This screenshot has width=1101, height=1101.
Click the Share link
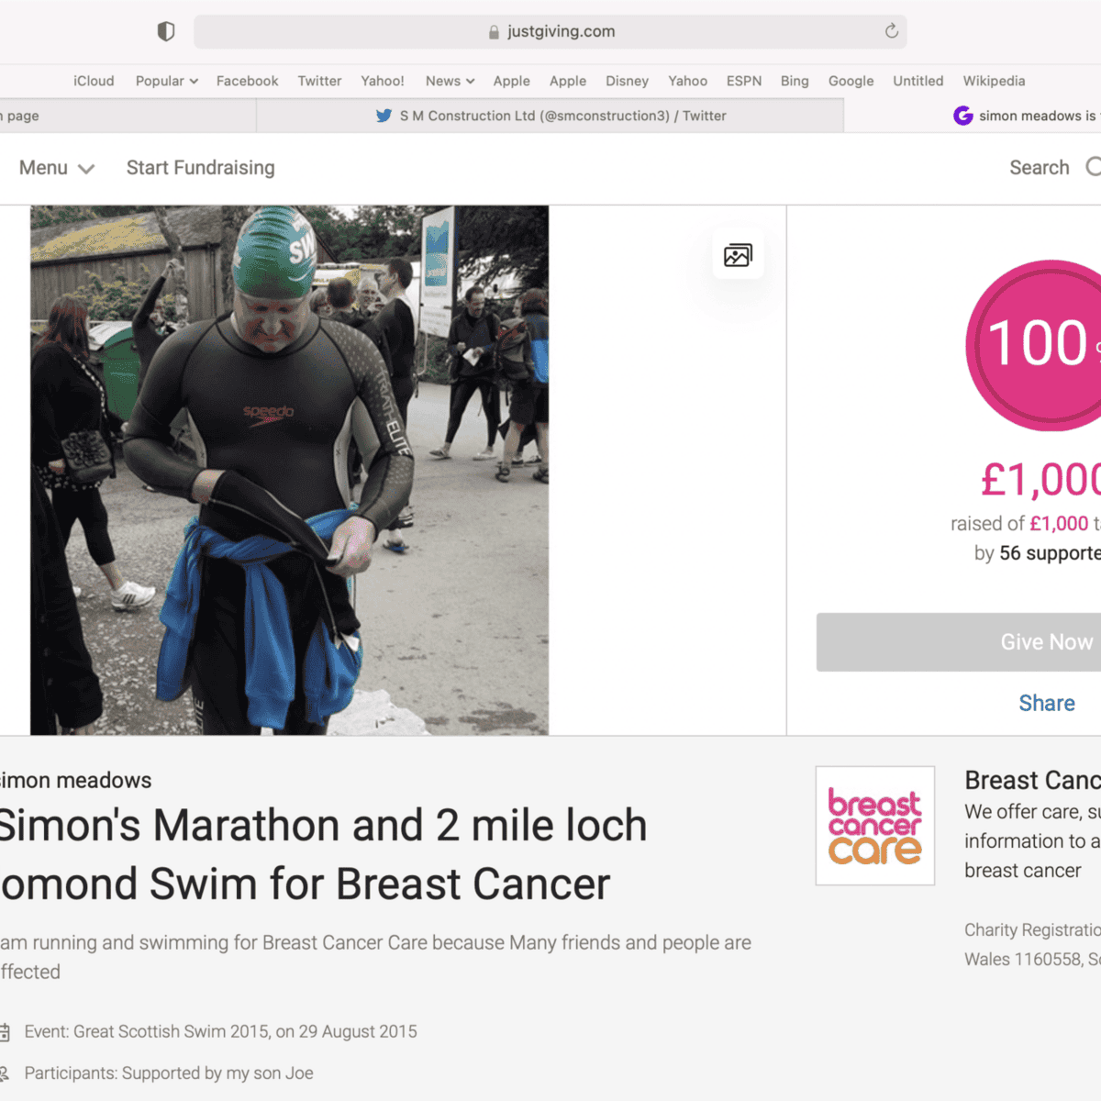point(1047,703)
